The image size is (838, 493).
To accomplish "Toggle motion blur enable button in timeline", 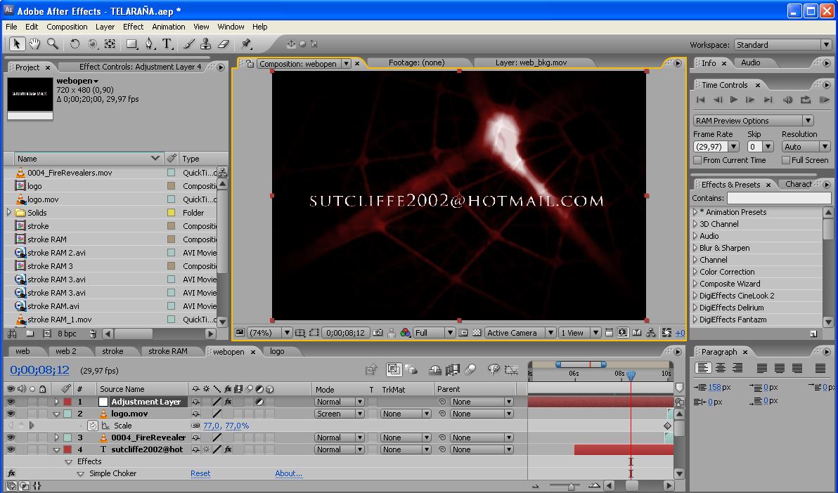I will pos(471,369).
